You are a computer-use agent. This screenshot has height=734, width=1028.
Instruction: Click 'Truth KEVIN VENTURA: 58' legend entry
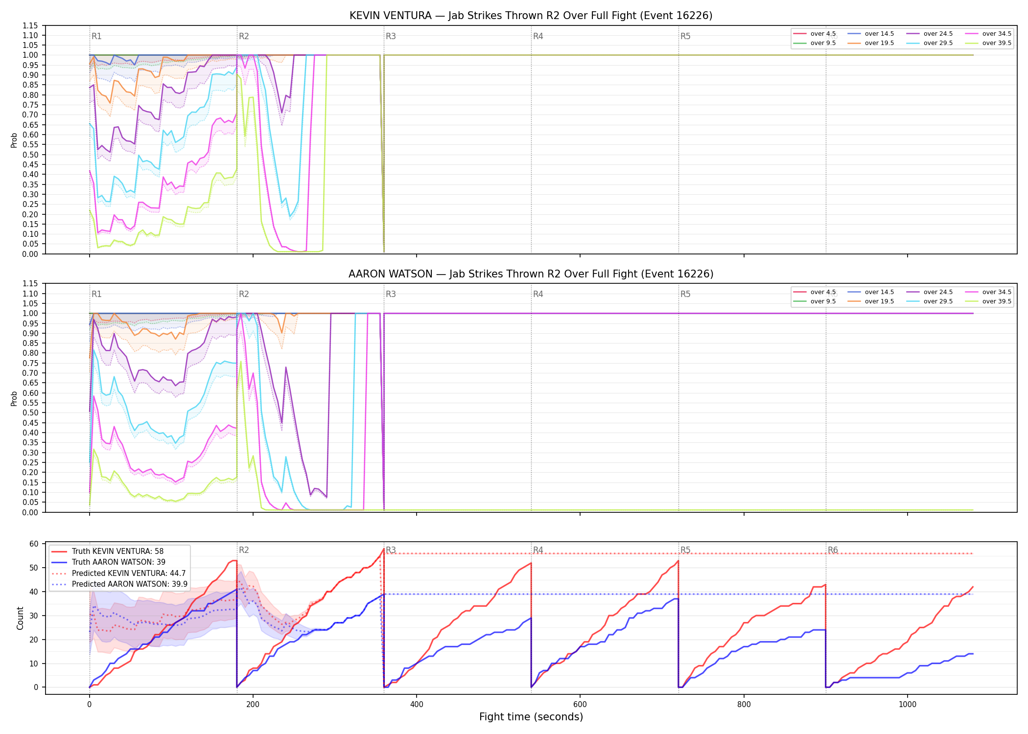(108, 551)
